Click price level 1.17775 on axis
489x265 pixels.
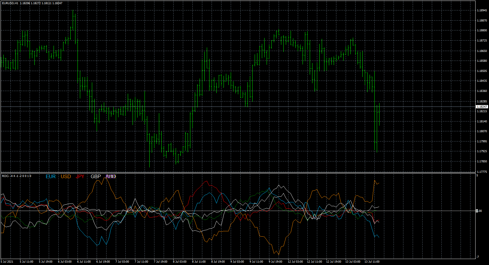click(481, 172)
